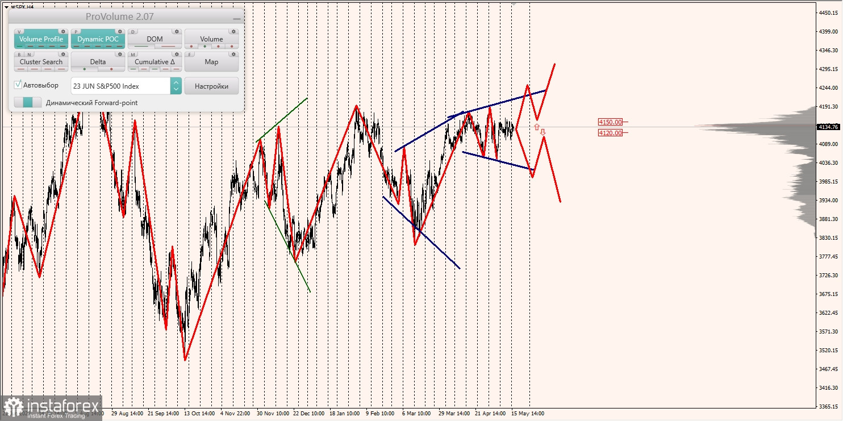Open the #SPX,H4 chart menu triangle

[6, 7]
